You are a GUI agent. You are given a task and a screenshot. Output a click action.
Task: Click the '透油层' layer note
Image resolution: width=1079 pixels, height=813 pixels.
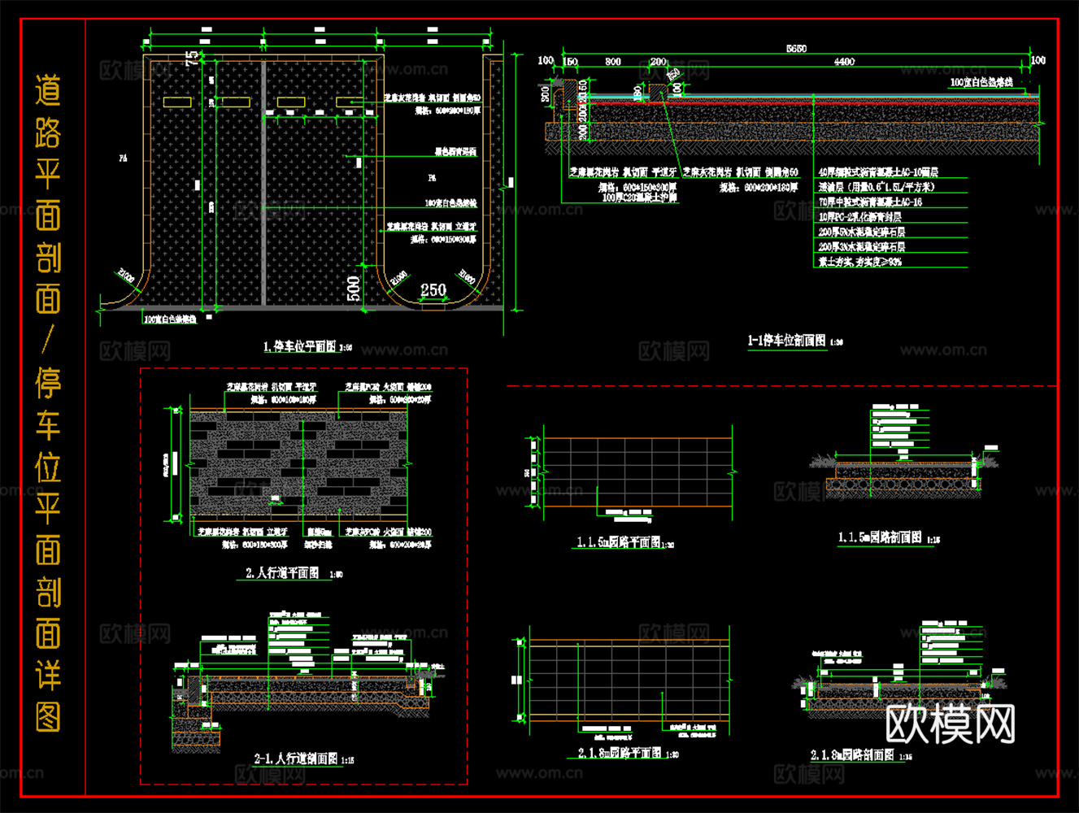(x=877, y=187)
